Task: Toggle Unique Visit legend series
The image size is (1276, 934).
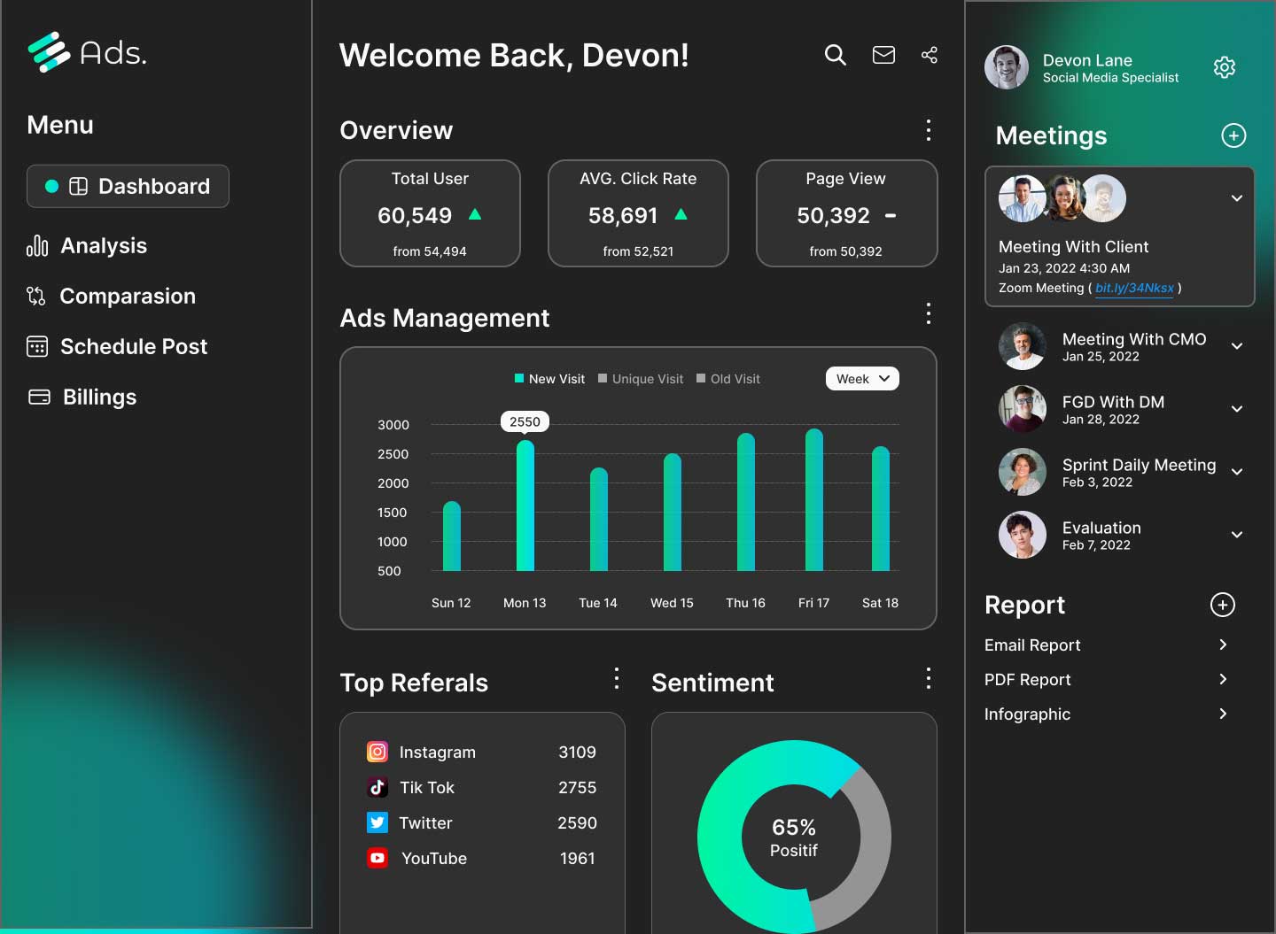Action: pos(641,379)
